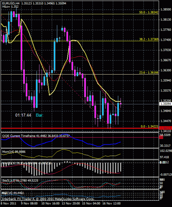
Task: Click the 1.38130 price axis value
Action: [166, 20]
